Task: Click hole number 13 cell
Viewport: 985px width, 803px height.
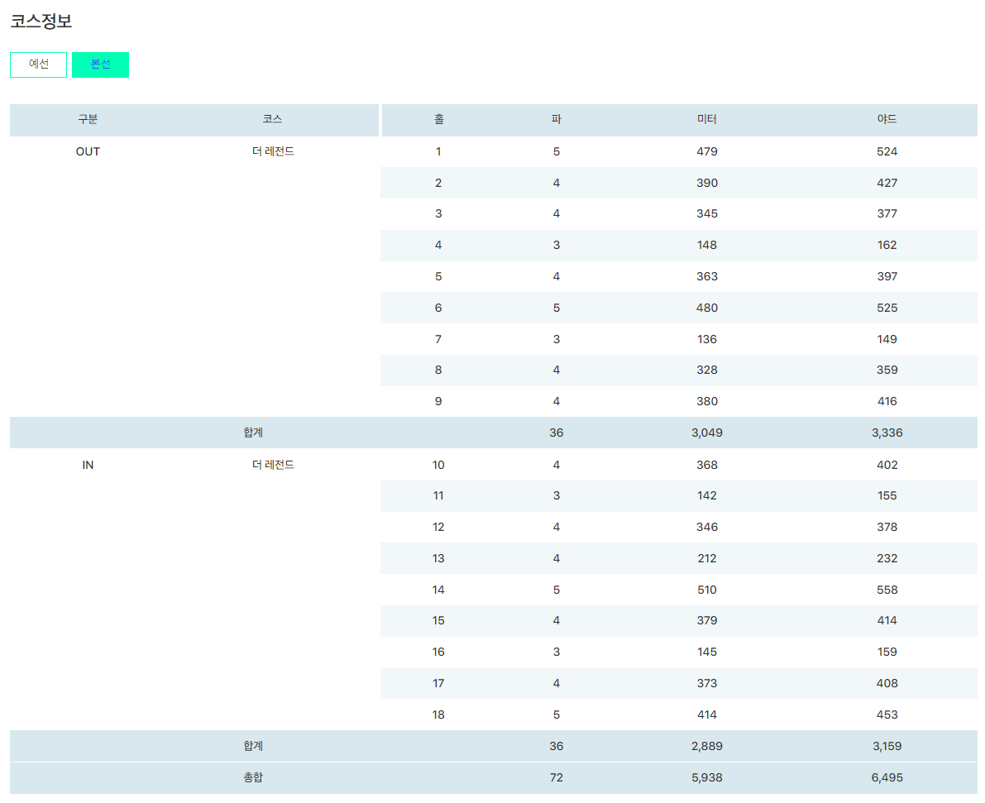Action: (438, 558)
